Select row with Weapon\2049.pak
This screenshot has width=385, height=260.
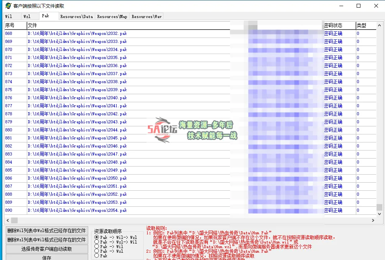click(x=190, y=170)
